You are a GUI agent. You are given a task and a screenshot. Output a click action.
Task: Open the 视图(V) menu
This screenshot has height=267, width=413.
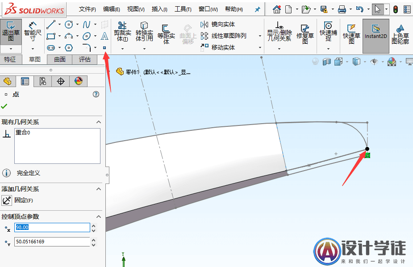(x=136, y=9)
